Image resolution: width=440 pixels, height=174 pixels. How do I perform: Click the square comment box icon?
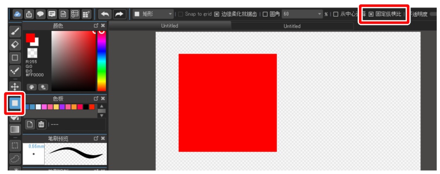pyautogui.click(x=52, y=14)
